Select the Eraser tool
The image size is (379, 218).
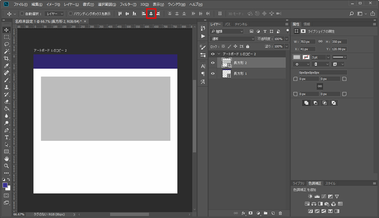[x=6, y=102]
